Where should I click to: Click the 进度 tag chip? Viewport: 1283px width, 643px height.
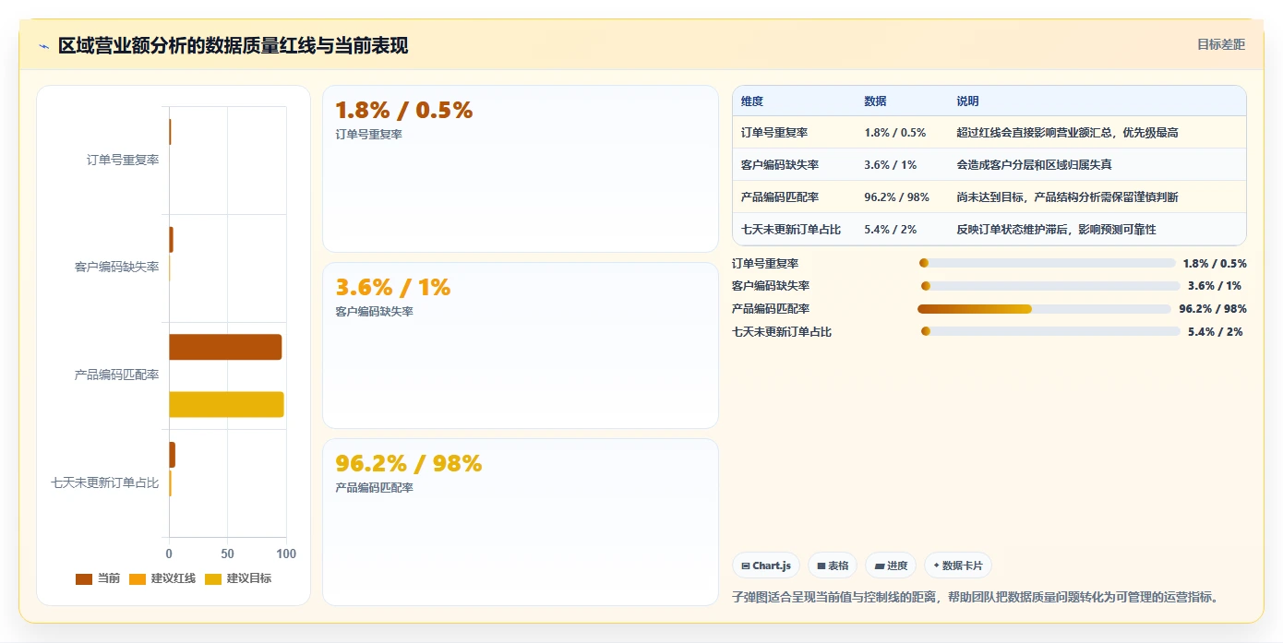click(x=891, y=566)
